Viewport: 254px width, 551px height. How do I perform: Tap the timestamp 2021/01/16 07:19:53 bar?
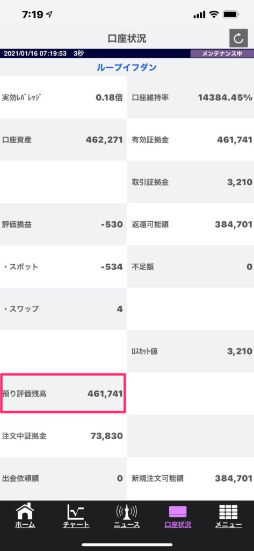pyautogui.click(x=95, y=54)
